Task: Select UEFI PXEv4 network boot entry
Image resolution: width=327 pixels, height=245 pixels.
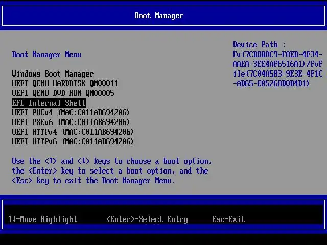Action: click(x=71, y=112)
